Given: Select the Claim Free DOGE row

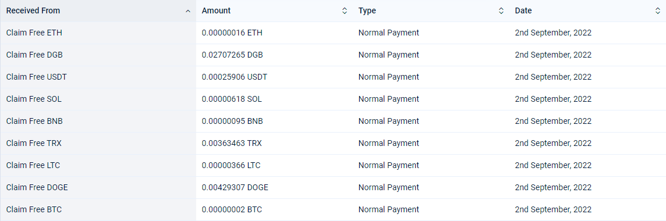Looking at the screenshot, I should pyautogui.click(x=333, y=187).
